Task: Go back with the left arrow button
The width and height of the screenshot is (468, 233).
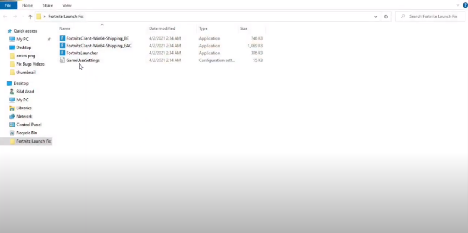Action: click(x=5, y=17)
